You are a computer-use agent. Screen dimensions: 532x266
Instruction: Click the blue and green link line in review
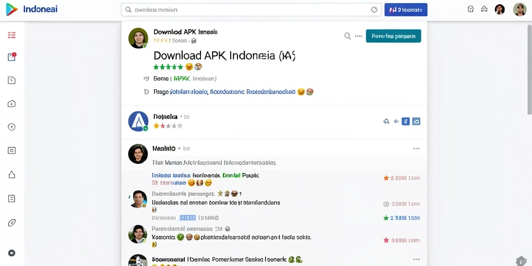point(206,176)
